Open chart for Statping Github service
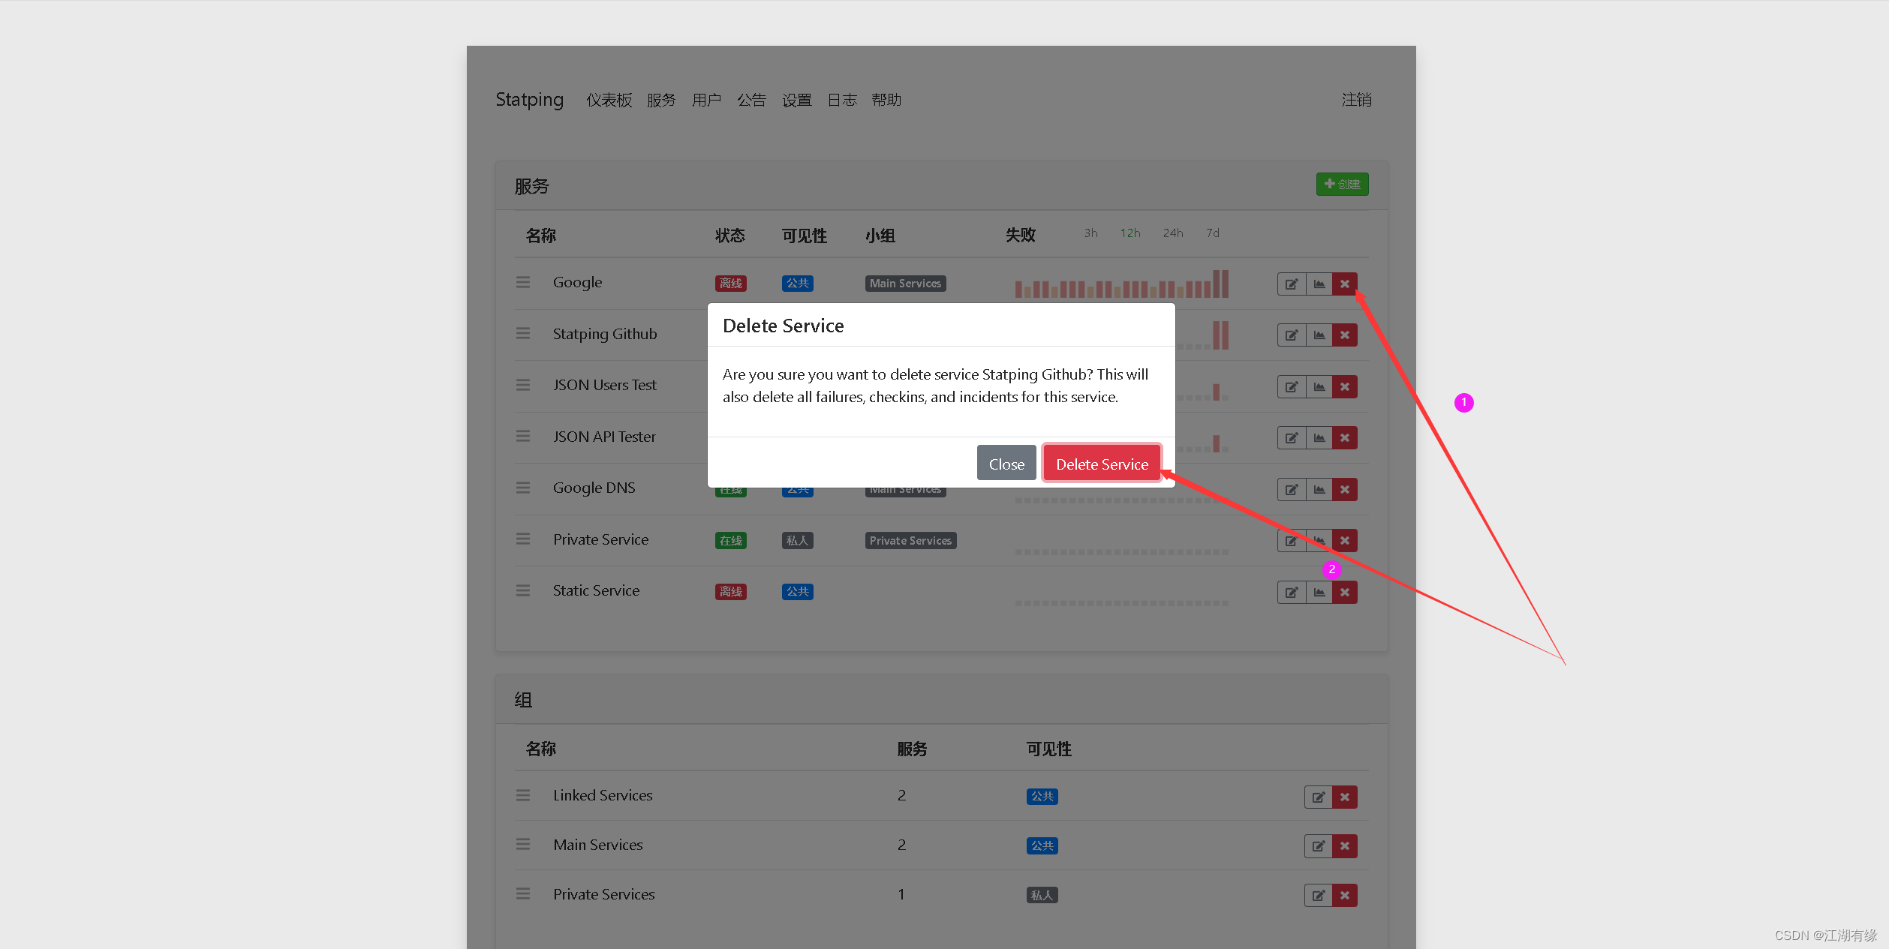The width and height of the screenshot is (1889, 949). tap(1319, 335)
